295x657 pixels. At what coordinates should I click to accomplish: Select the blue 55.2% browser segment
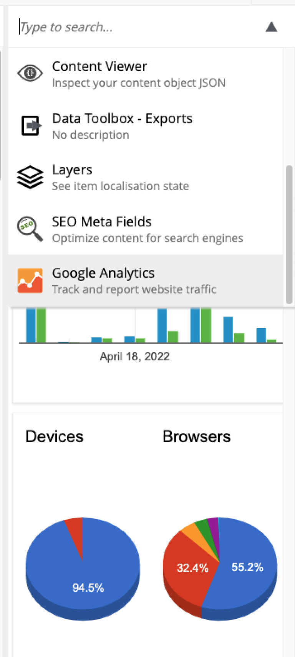pyautogui.click(x=247, y=568)
